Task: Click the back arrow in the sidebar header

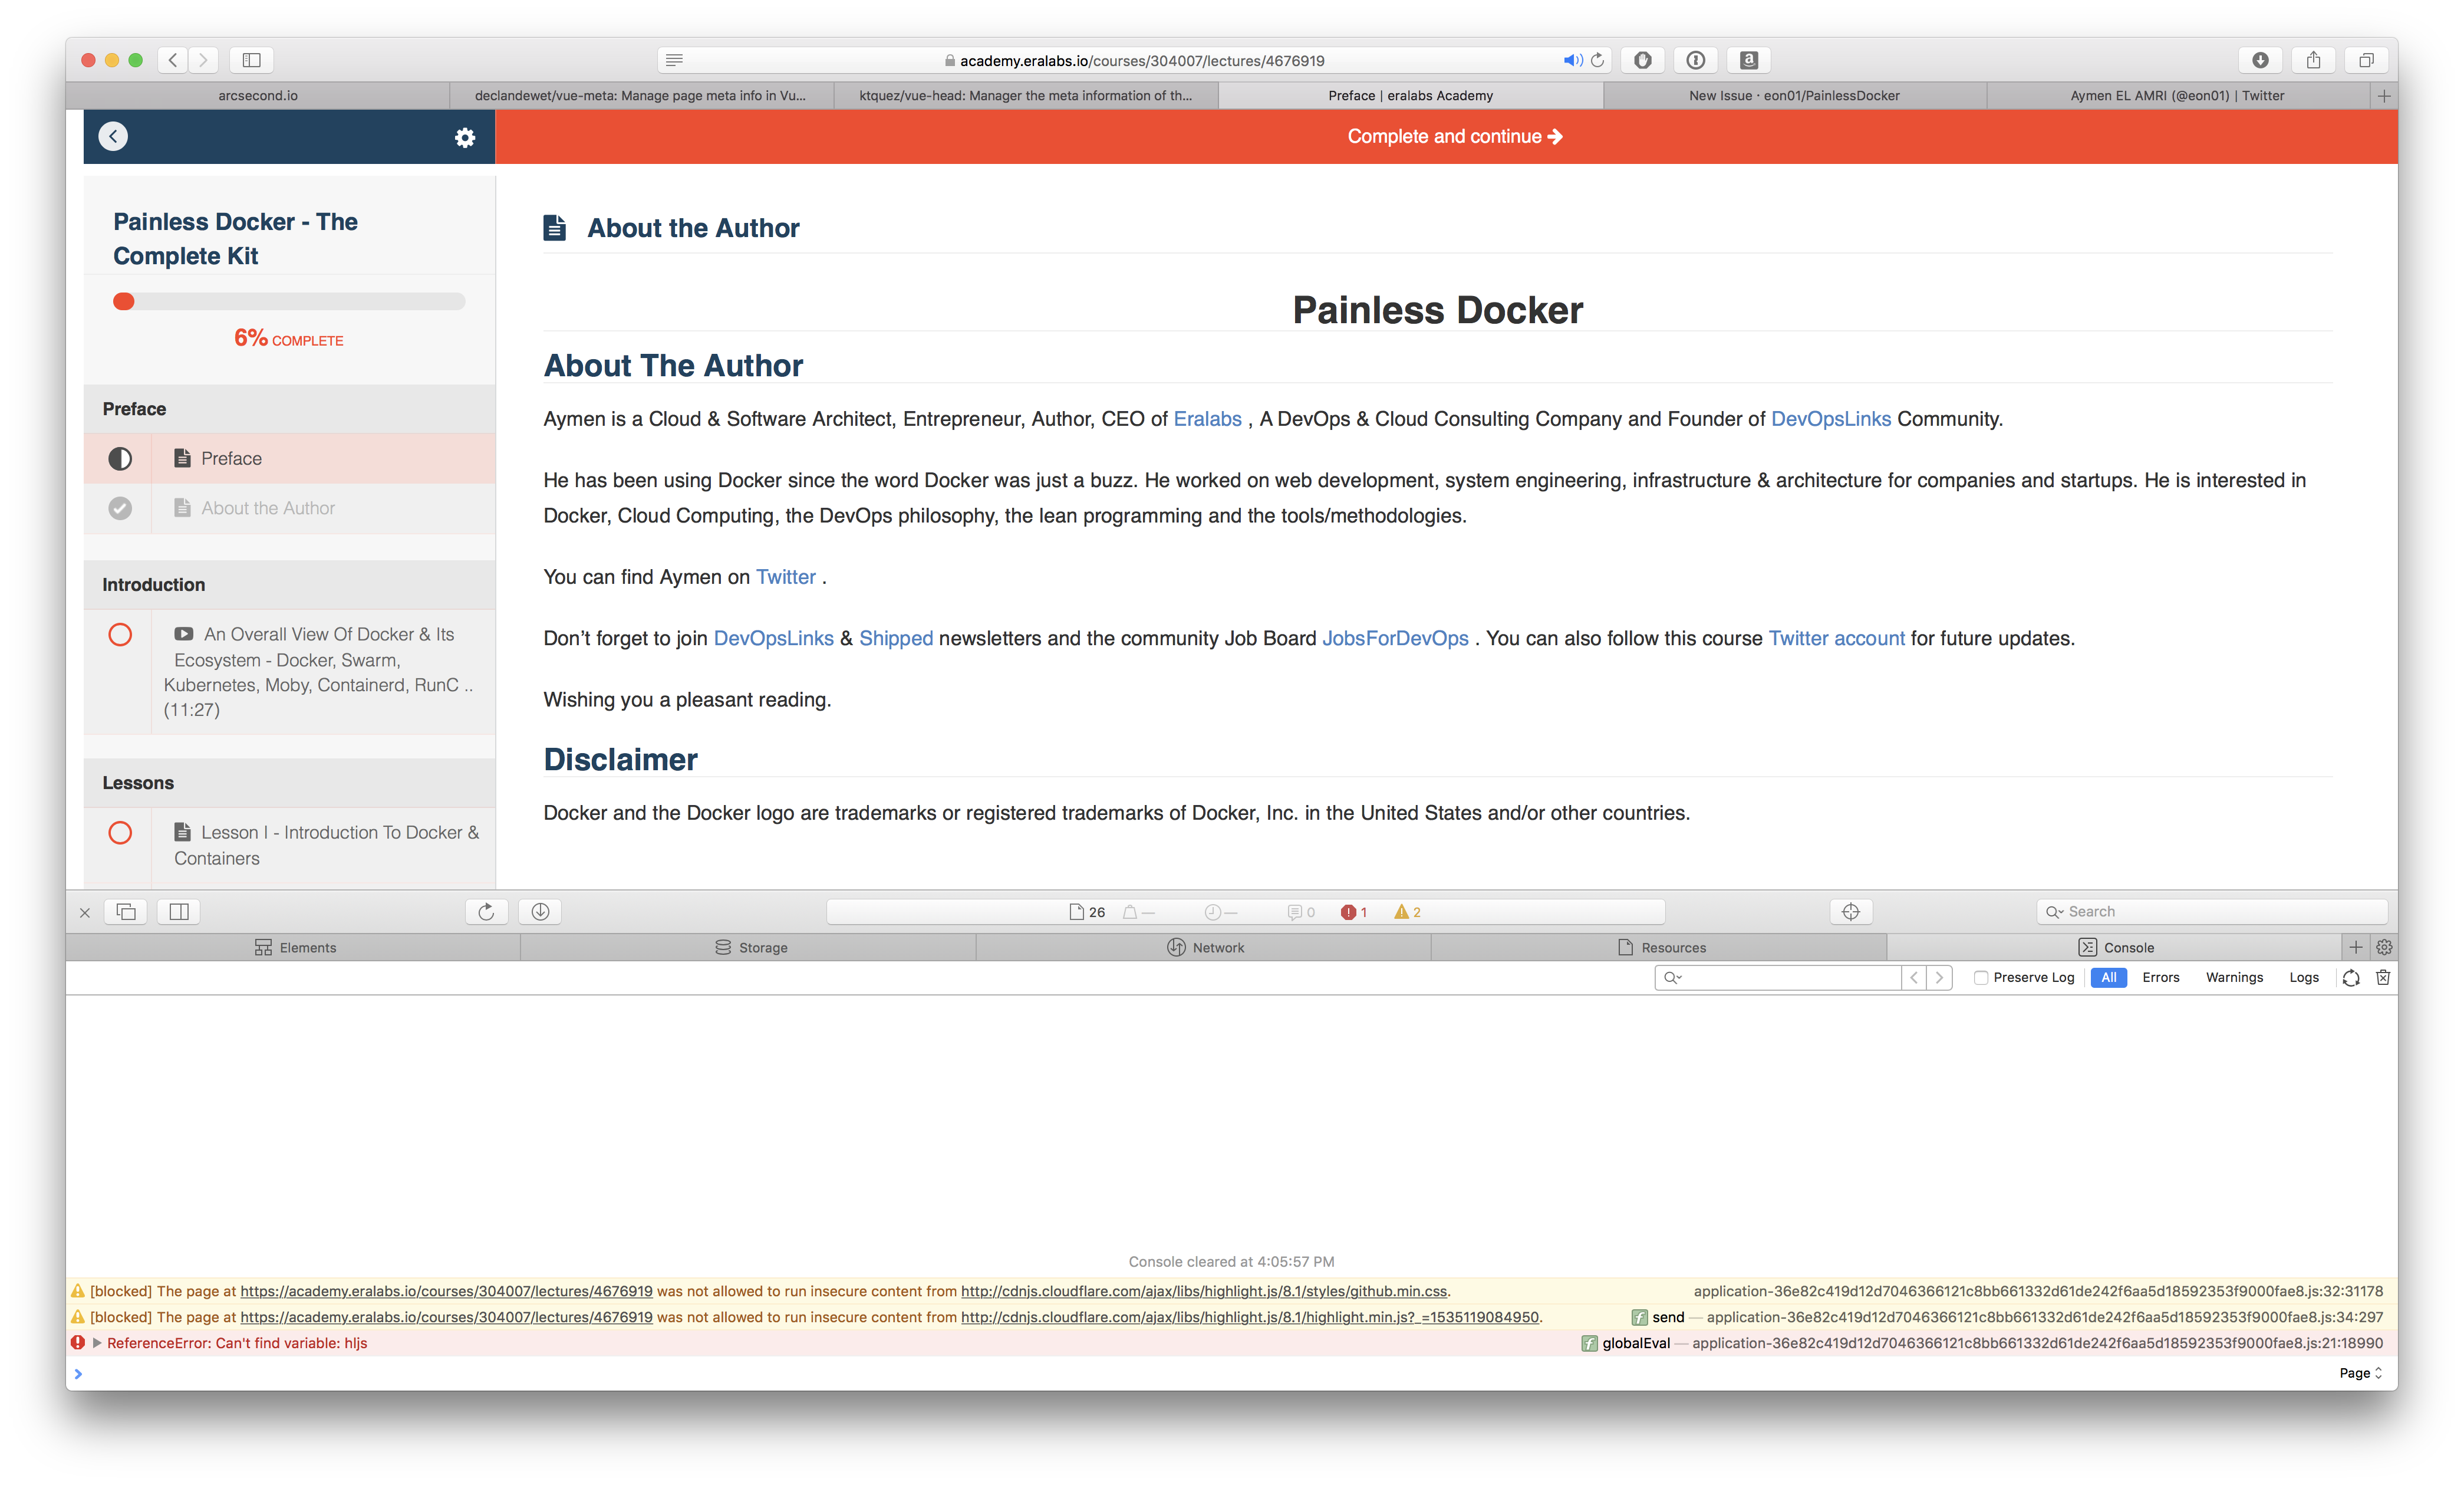Action: (113, 136)
